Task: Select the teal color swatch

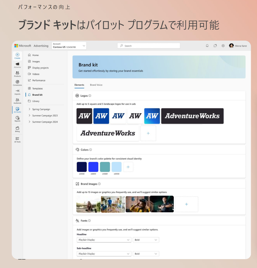Action: pyautogui.click(x=105, y=167)
